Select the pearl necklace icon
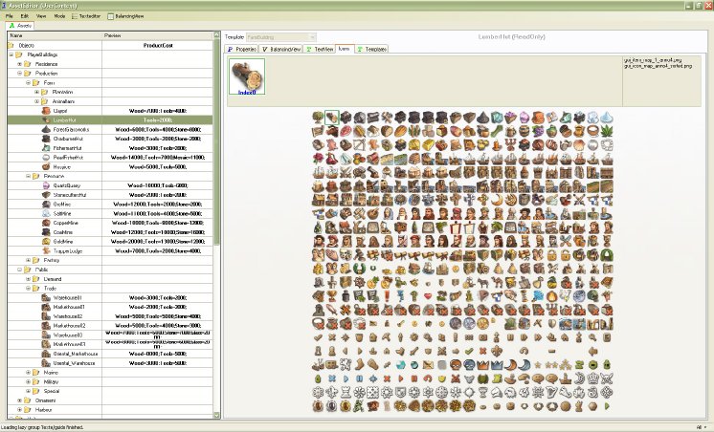The image size is (714, 432). pos(607,145)
